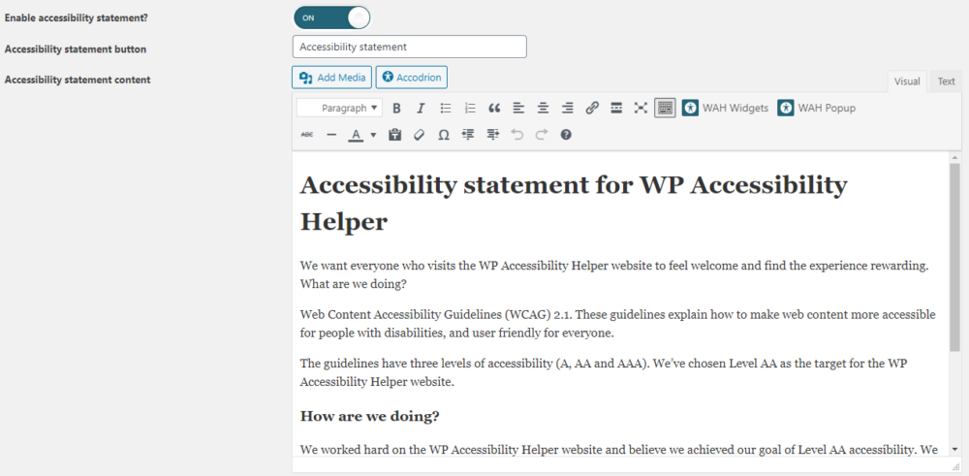The height and width of the screenshot is (476, 969).
Task: Apply italic formatting
Action: [x=421, y=109]
